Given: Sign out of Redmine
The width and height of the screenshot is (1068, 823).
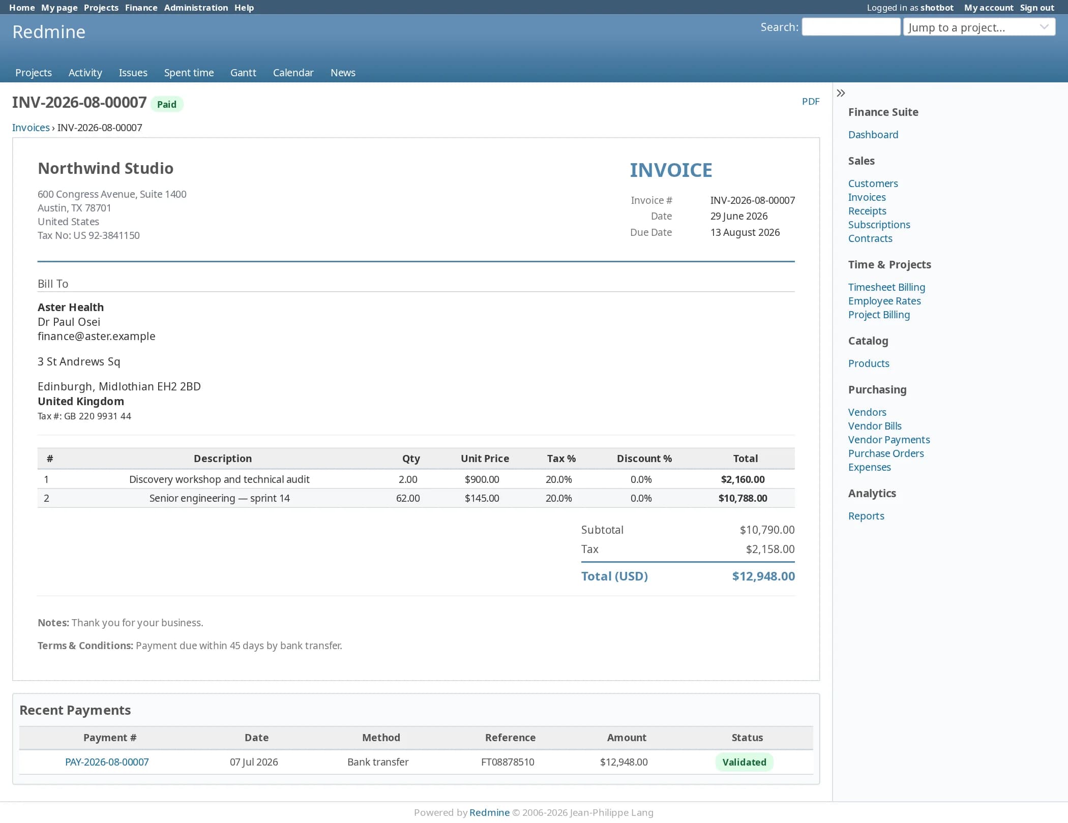Looking at the screenshot, I should (x=1037, y=8).
